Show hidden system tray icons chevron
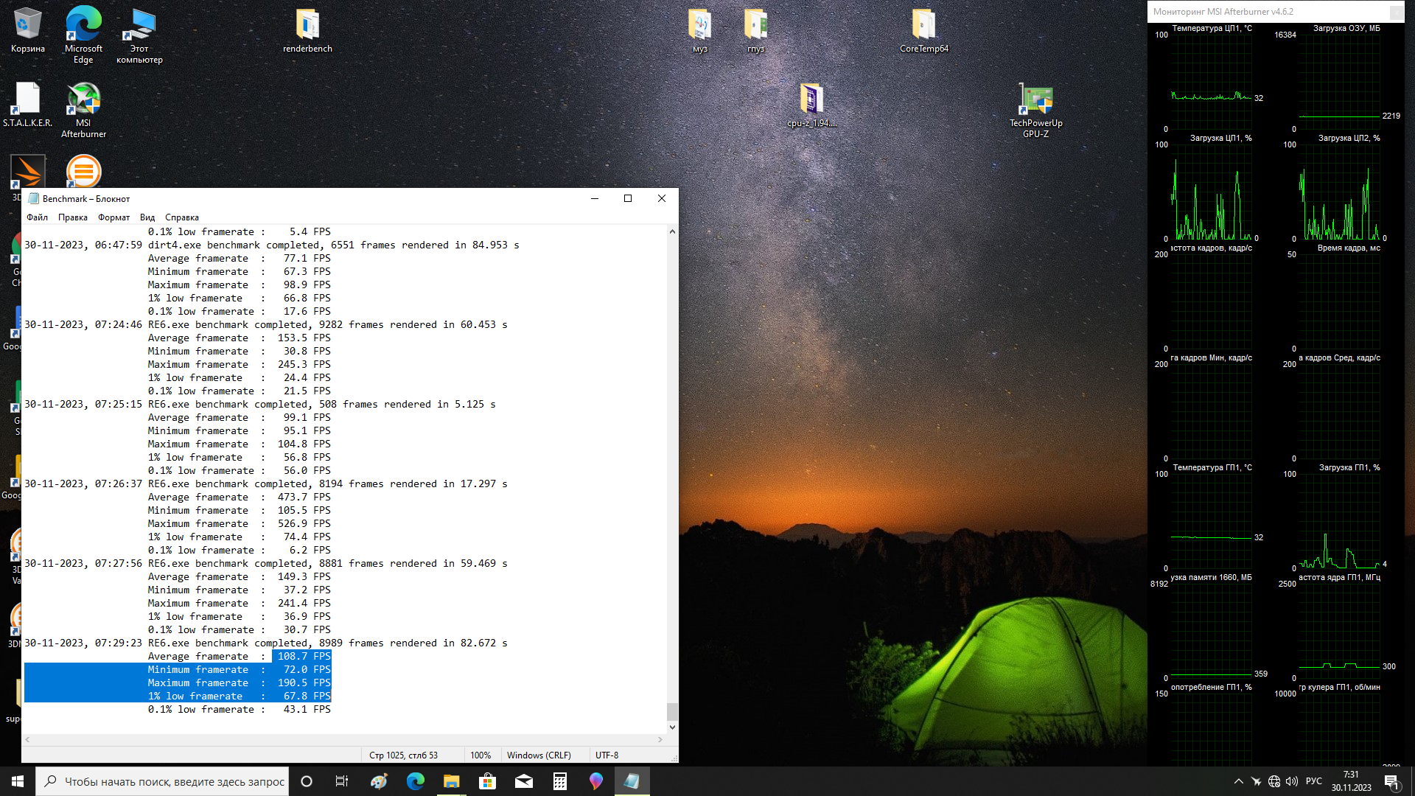 [x=1238, y=781]
